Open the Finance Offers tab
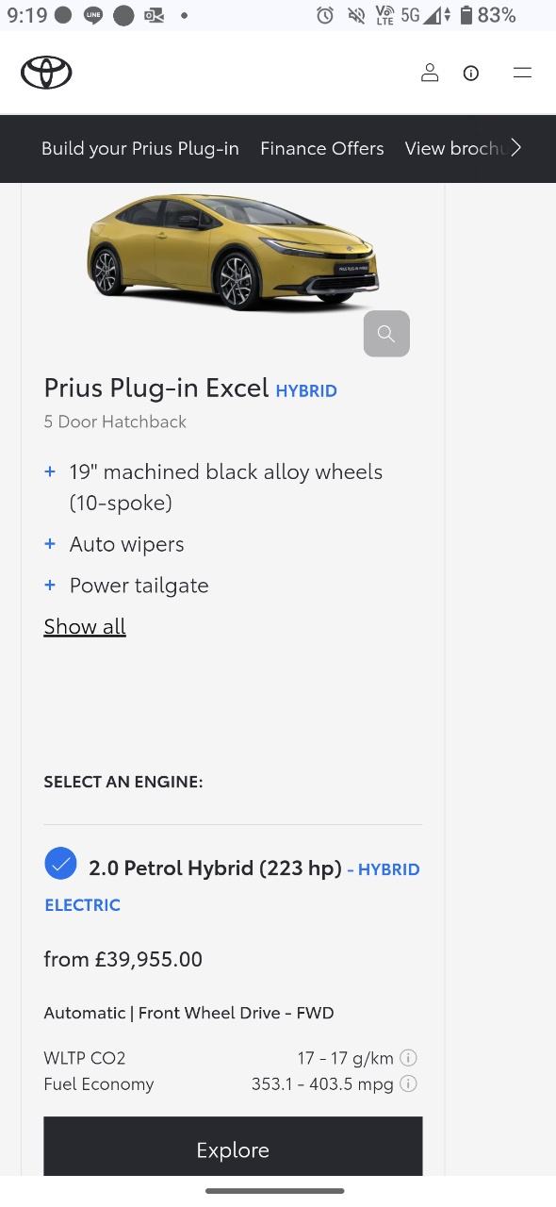Image resolution: width=556 pixels, height=1207 pixels. (322, 148)
